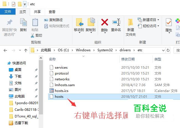Expand the quick access toolbar dropdown arrow

25,4
